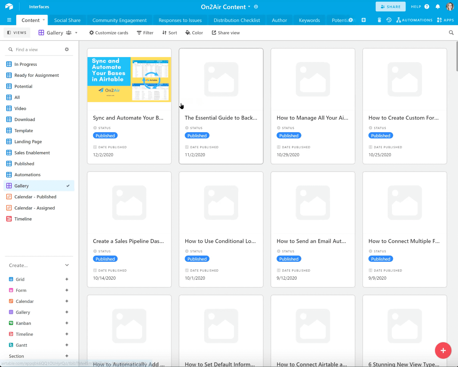458x367 pixels.
Task: Open the Sort options
Action: click(169, 33)
